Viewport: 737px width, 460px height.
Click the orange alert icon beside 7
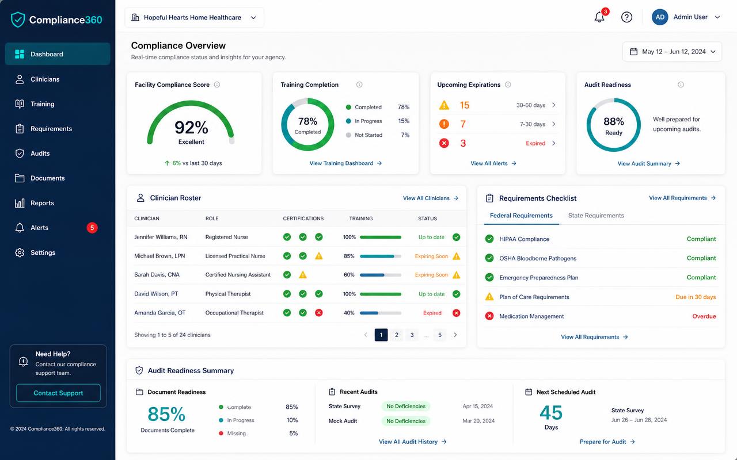point(444,124)
